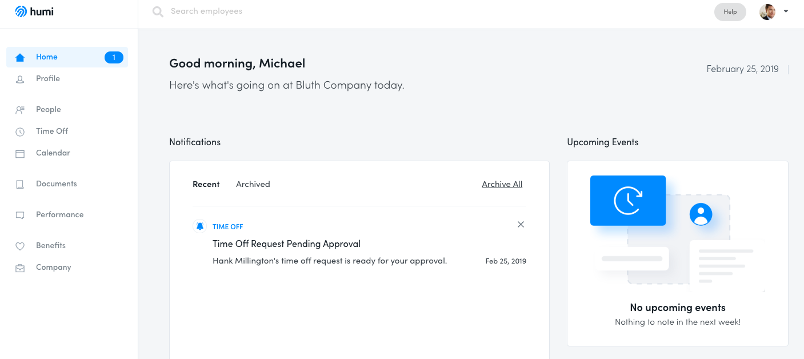Go to Home in sidebar
This screenshot has width=804, height=359.
[x=67, y=57]
